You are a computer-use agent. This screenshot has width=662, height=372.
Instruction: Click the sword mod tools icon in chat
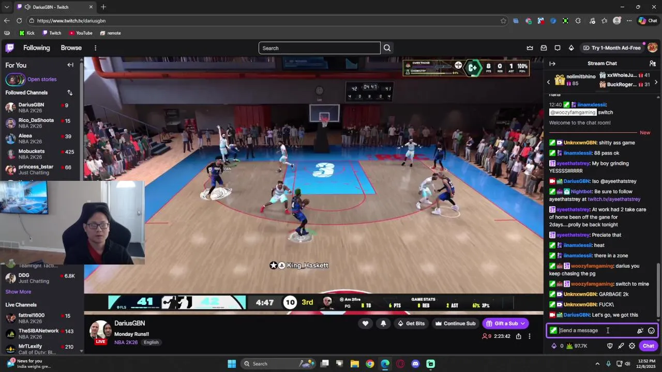click(x=621, y=346)
